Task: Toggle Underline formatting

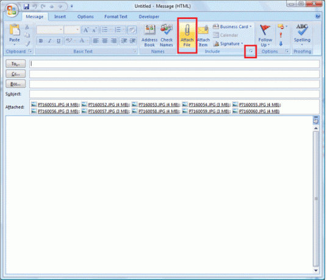Action: pyautogui.click(x=59, y=41)
